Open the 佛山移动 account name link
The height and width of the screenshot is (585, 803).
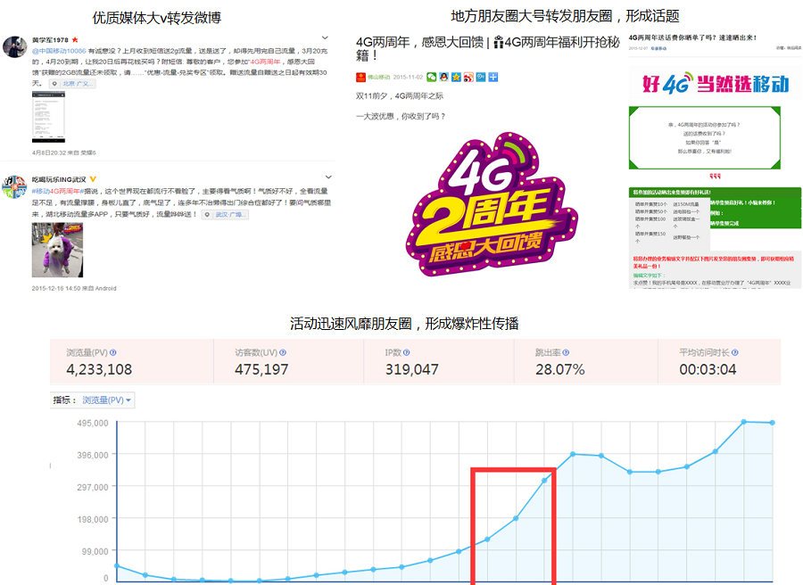[378, 78]
